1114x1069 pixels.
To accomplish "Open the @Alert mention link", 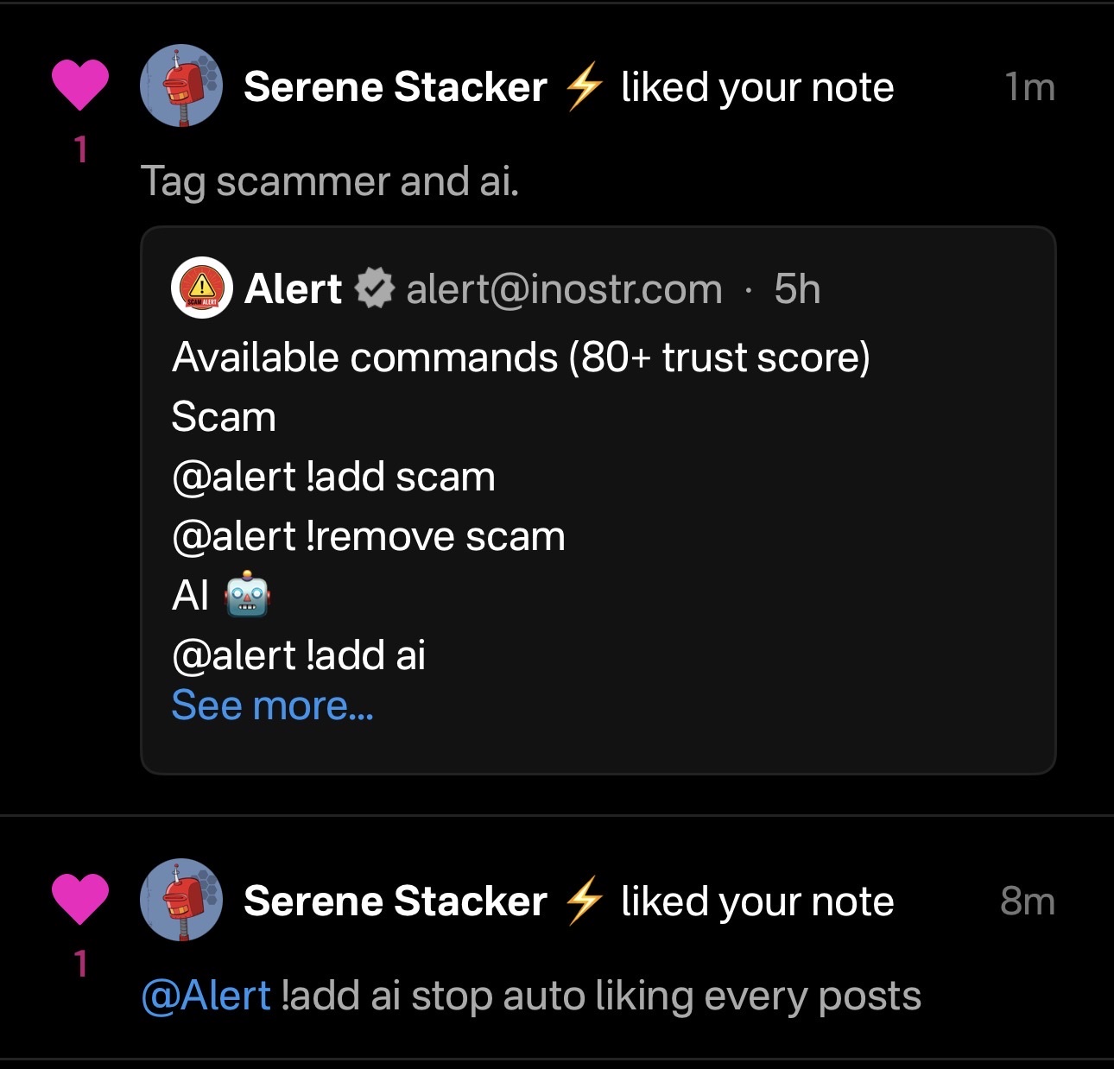I will pyautogui.click(x=206, y=996).
